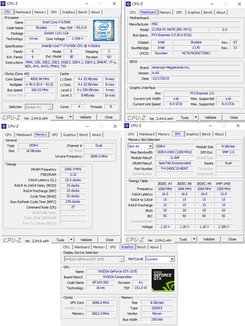
Task: Expand Tools arrow in the Memory window
Action: 72,240
